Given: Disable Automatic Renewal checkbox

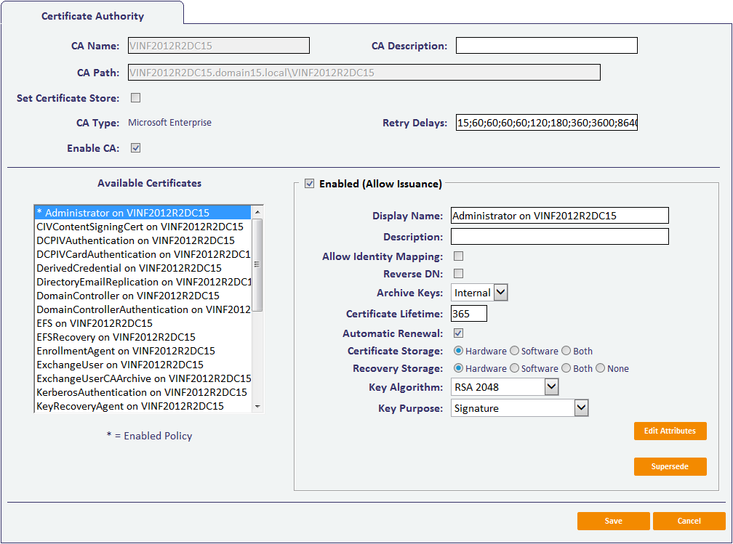Looking at the screenshot, I should click(x=459, y=333).
